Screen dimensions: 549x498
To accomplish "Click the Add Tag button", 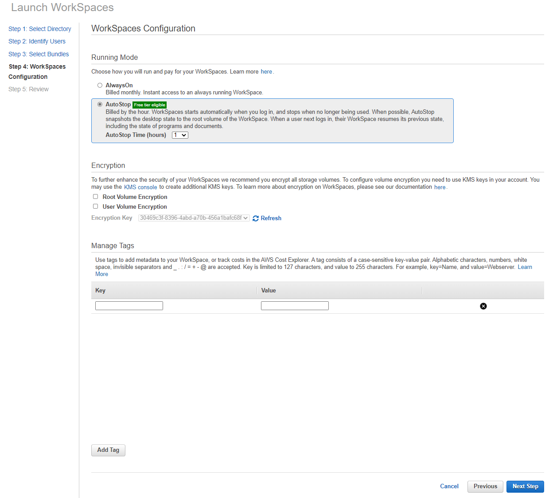I will coord(108,450).
